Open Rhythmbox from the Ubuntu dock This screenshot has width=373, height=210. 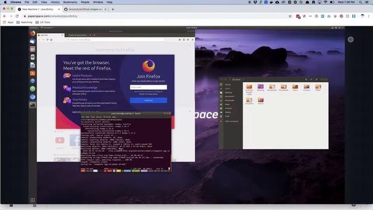[x=33, y=57]
